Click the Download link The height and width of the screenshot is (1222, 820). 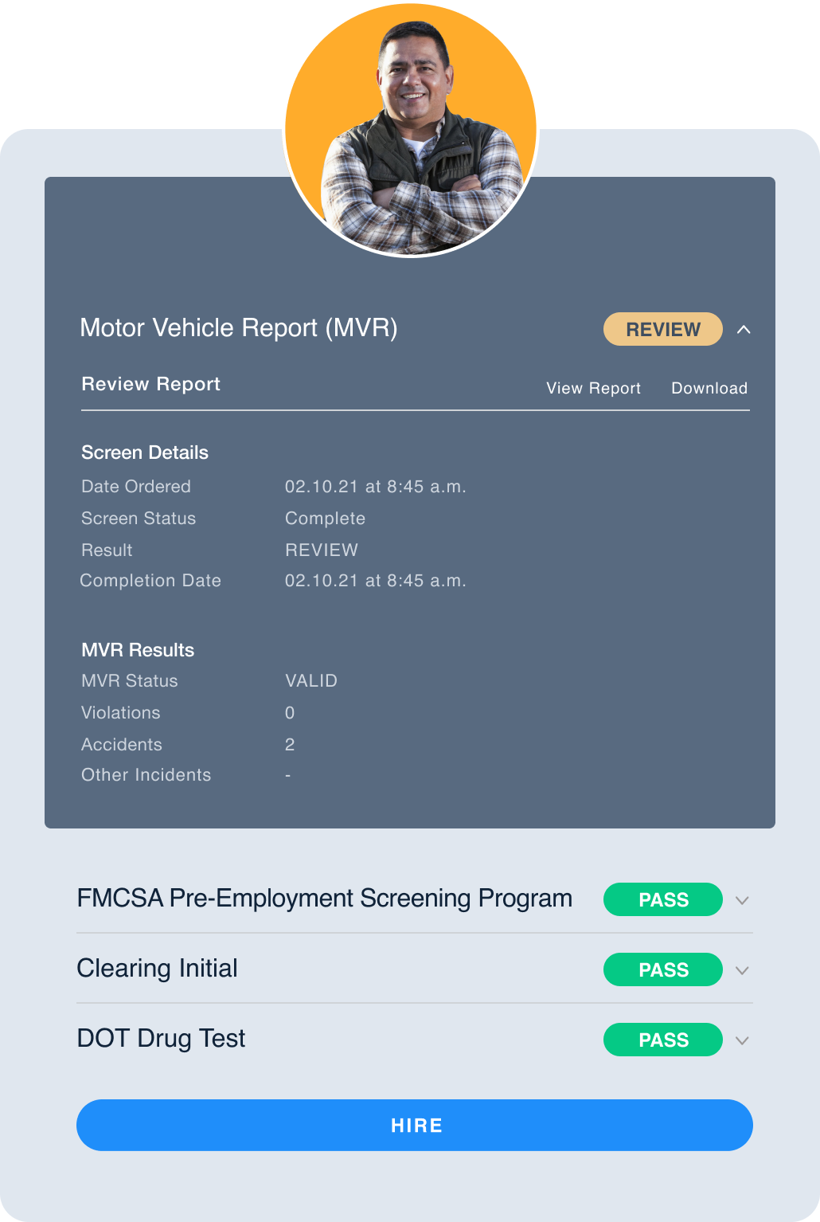(x=709, y=388)
